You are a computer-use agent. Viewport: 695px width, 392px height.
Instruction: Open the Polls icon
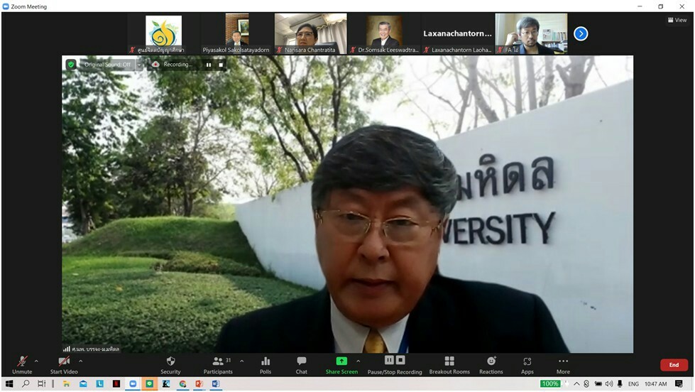tap(266, 361)
